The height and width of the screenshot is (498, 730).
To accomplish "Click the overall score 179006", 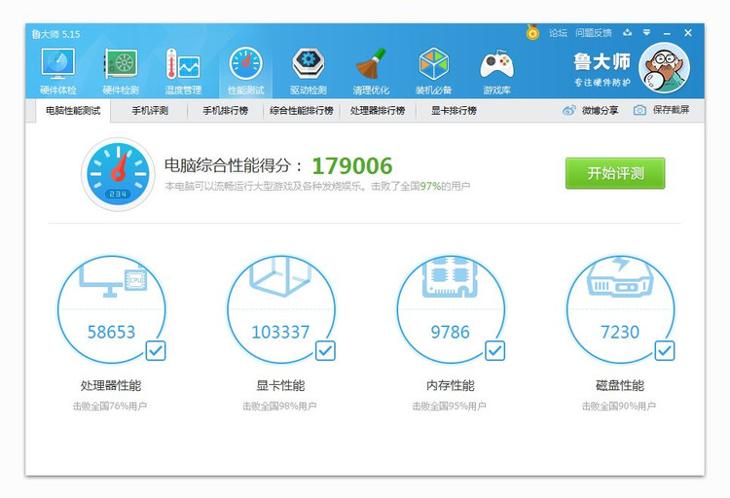I will 352,165.
